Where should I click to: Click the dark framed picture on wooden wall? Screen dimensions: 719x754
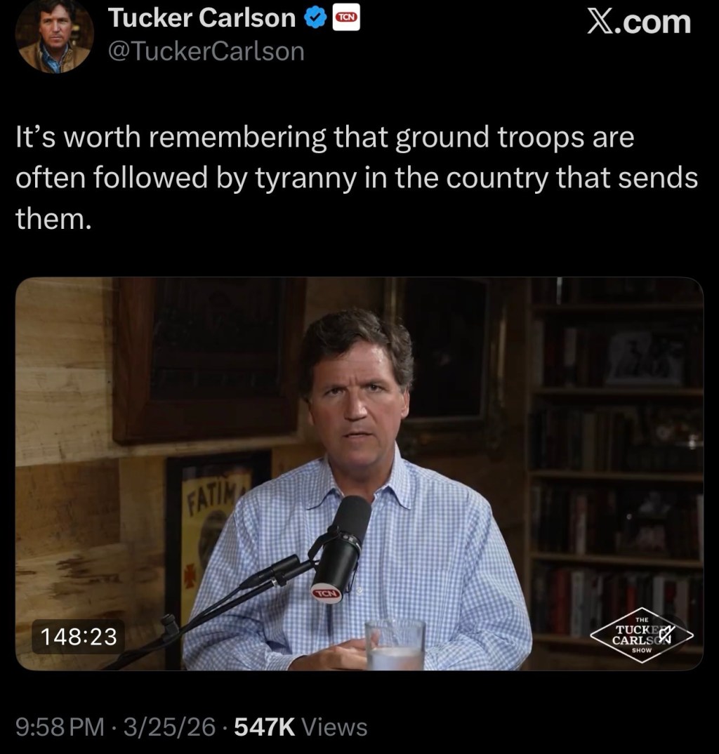click(209, 359)
